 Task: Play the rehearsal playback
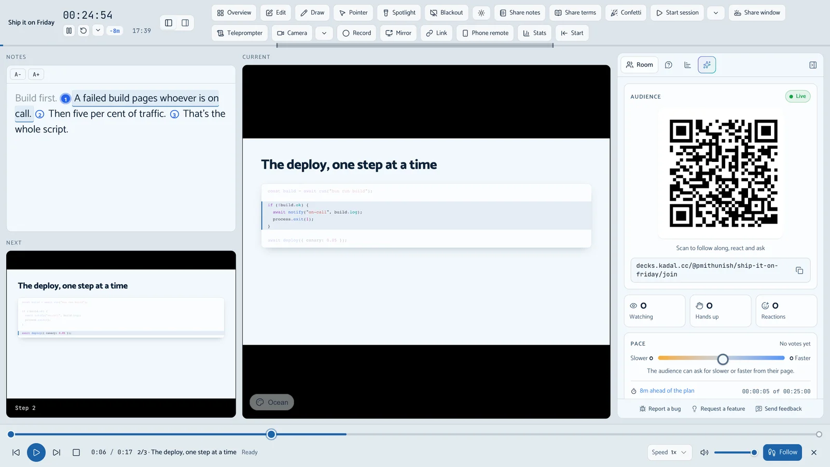click(36, 452)
